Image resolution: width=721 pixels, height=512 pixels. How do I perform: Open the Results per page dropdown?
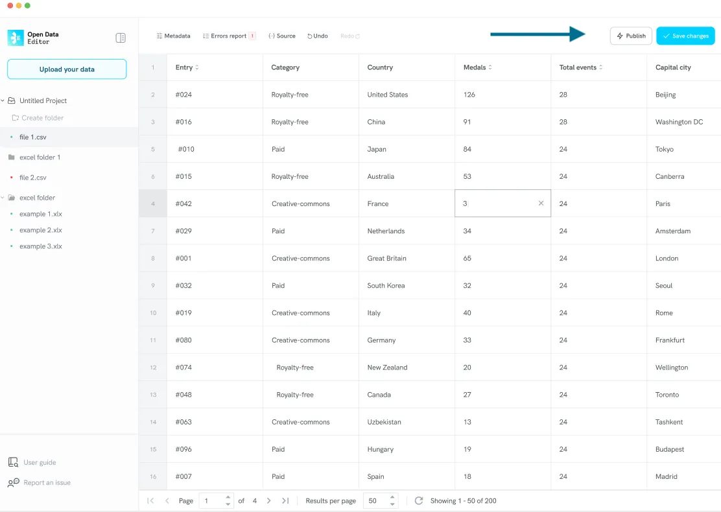(381, 501)
